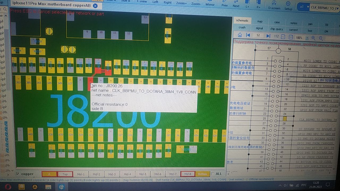Open the orange triangle app in taskbar
Screen dimensions: 340x191
coord(35,187)
